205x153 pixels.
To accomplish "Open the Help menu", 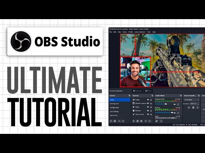I will (154, 32).
